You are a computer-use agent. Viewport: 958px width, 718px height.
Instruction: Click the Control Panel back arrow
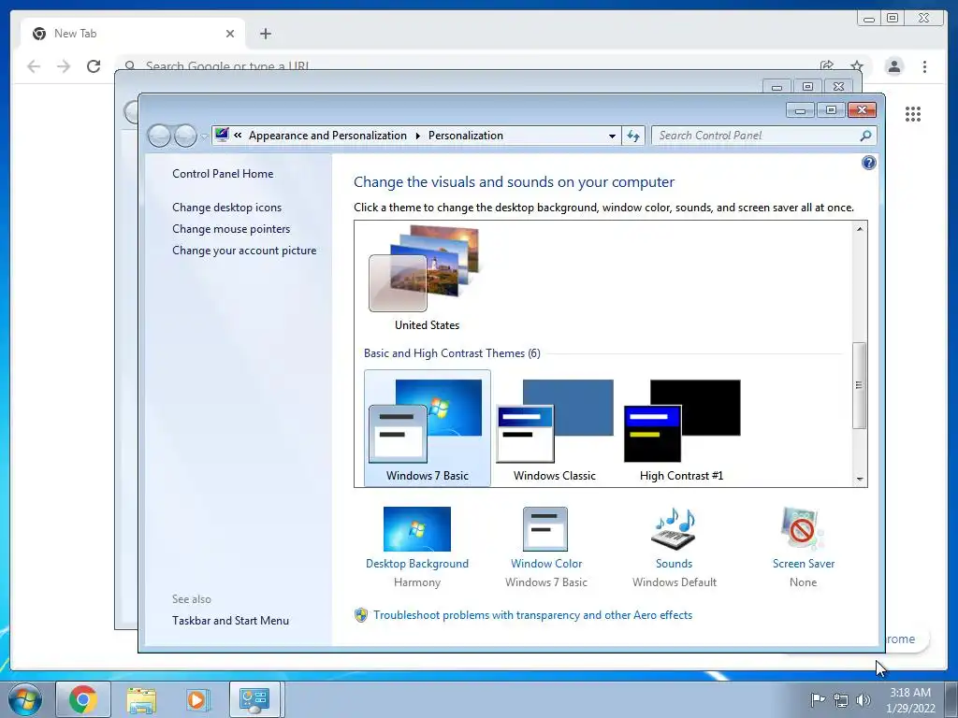coord(159,136)
